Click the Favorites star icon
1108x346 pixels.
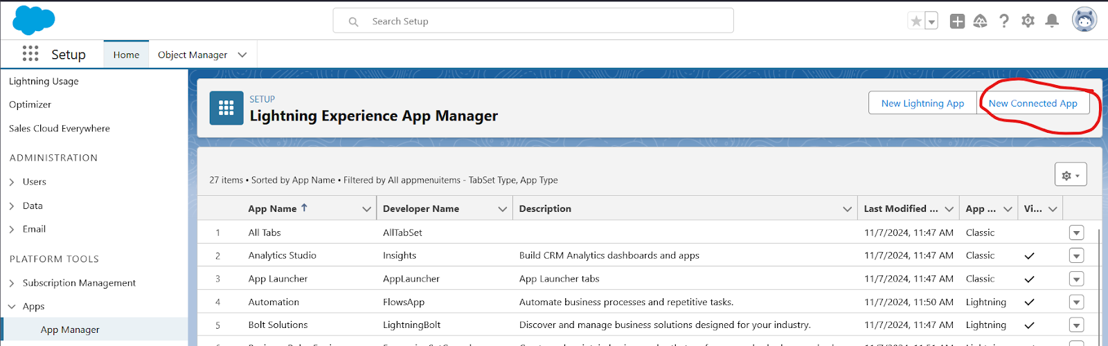click(x=916, y=21)
